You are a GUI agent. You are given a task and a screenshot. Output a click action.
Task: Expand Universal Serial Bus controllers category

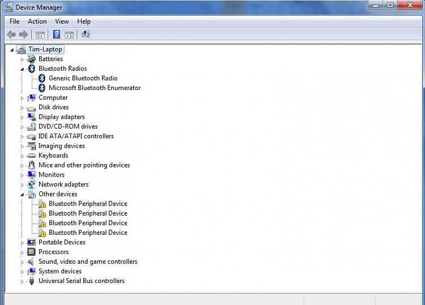[22, 281]
